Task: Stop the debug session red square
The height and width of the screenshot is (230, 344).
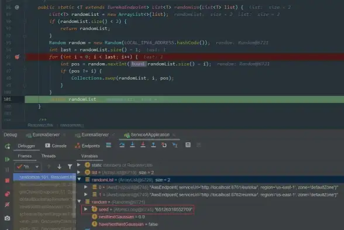Action: pyautogui.click(x=7, y=180)
